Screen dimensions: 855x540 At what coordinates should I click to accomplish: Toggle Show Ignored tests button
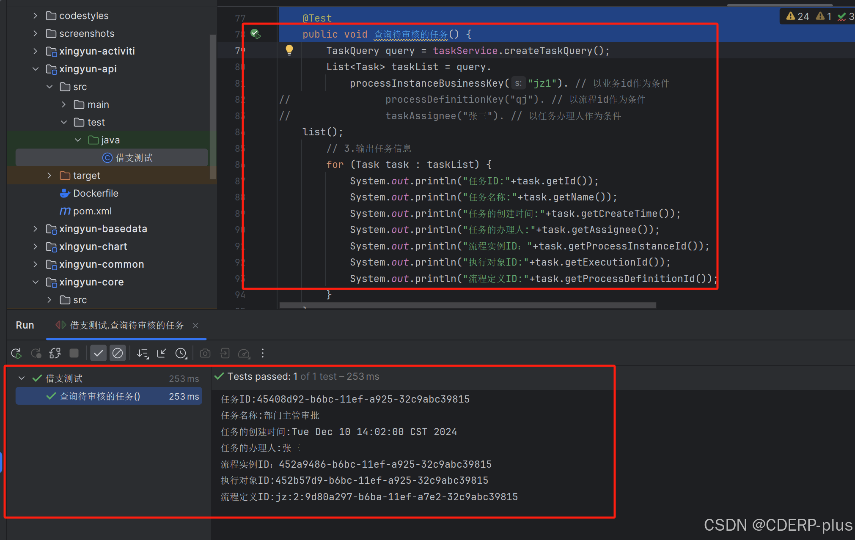click(x=118, y=354)
